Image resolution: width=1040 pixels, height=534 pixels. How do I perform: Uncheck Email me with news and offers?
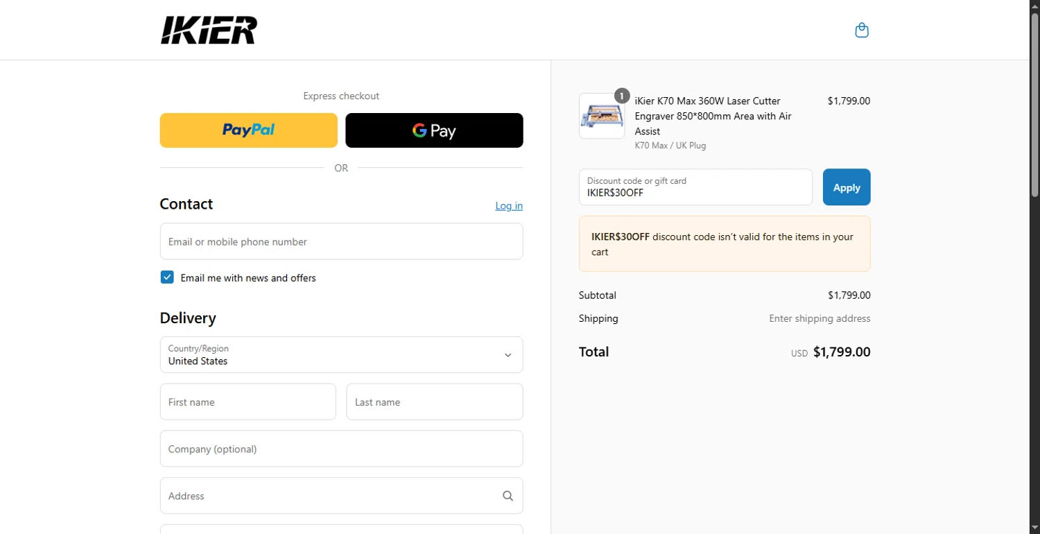(167, 277)
